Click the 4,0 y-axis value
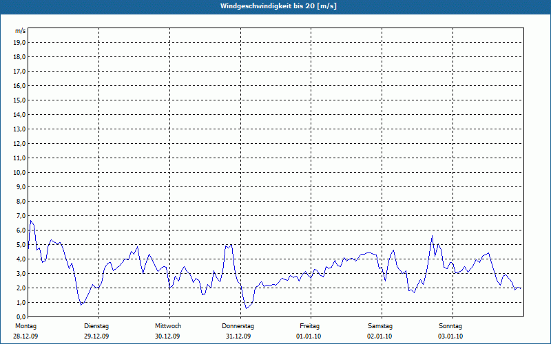This screenshot has width=551, height=344. 21,259
